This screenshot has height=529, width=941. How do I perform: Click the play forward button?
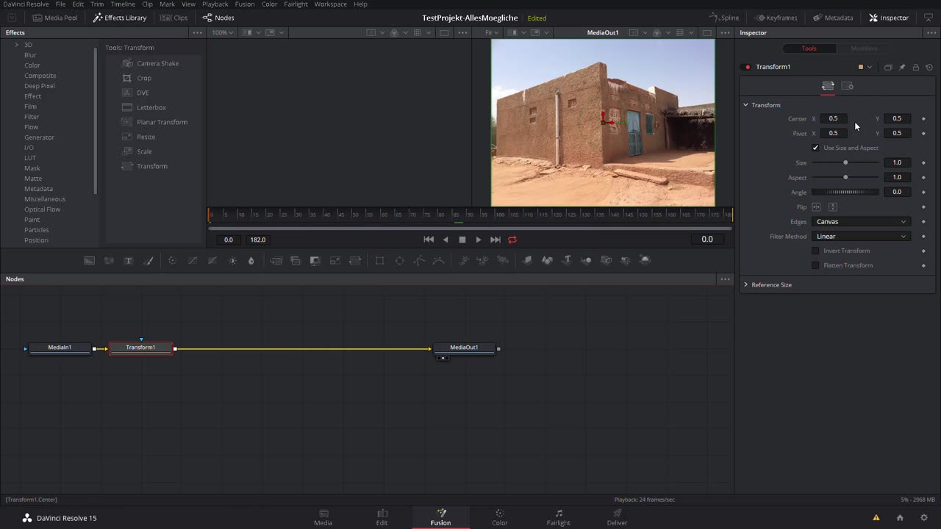479,240
